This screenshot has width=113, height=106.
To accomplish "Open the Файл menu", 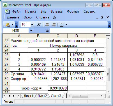I will 16,11.
